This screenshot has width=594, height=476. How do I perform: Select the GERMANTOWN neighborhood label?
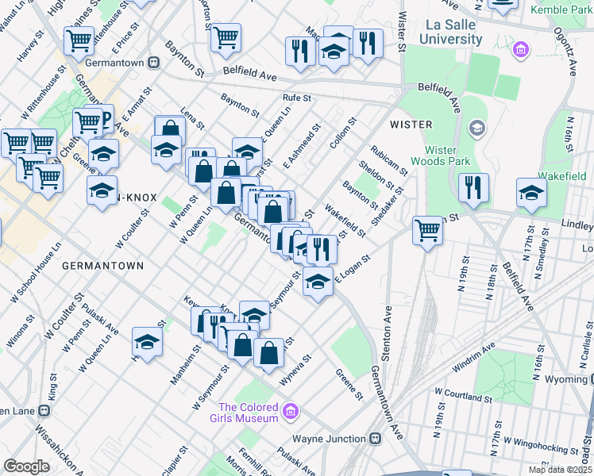(103, 266)
